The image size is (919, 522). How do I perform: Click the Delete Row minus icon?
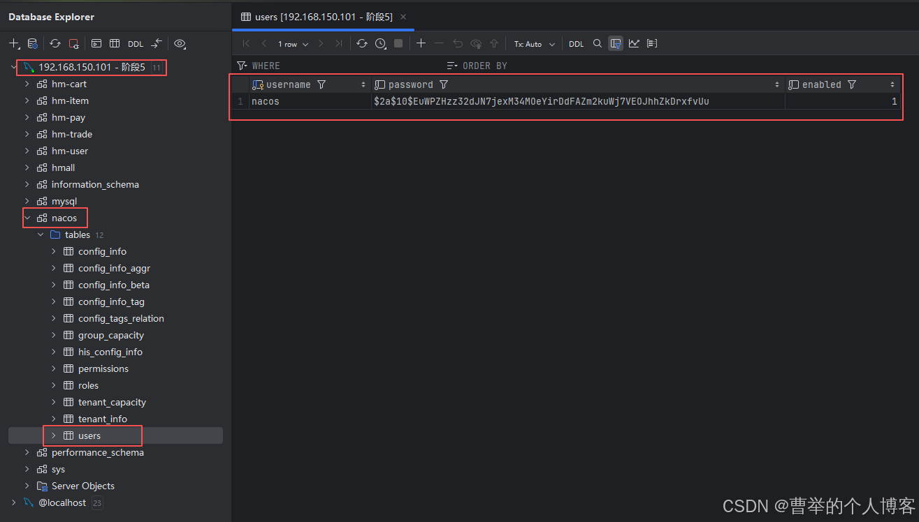point(439,43)
